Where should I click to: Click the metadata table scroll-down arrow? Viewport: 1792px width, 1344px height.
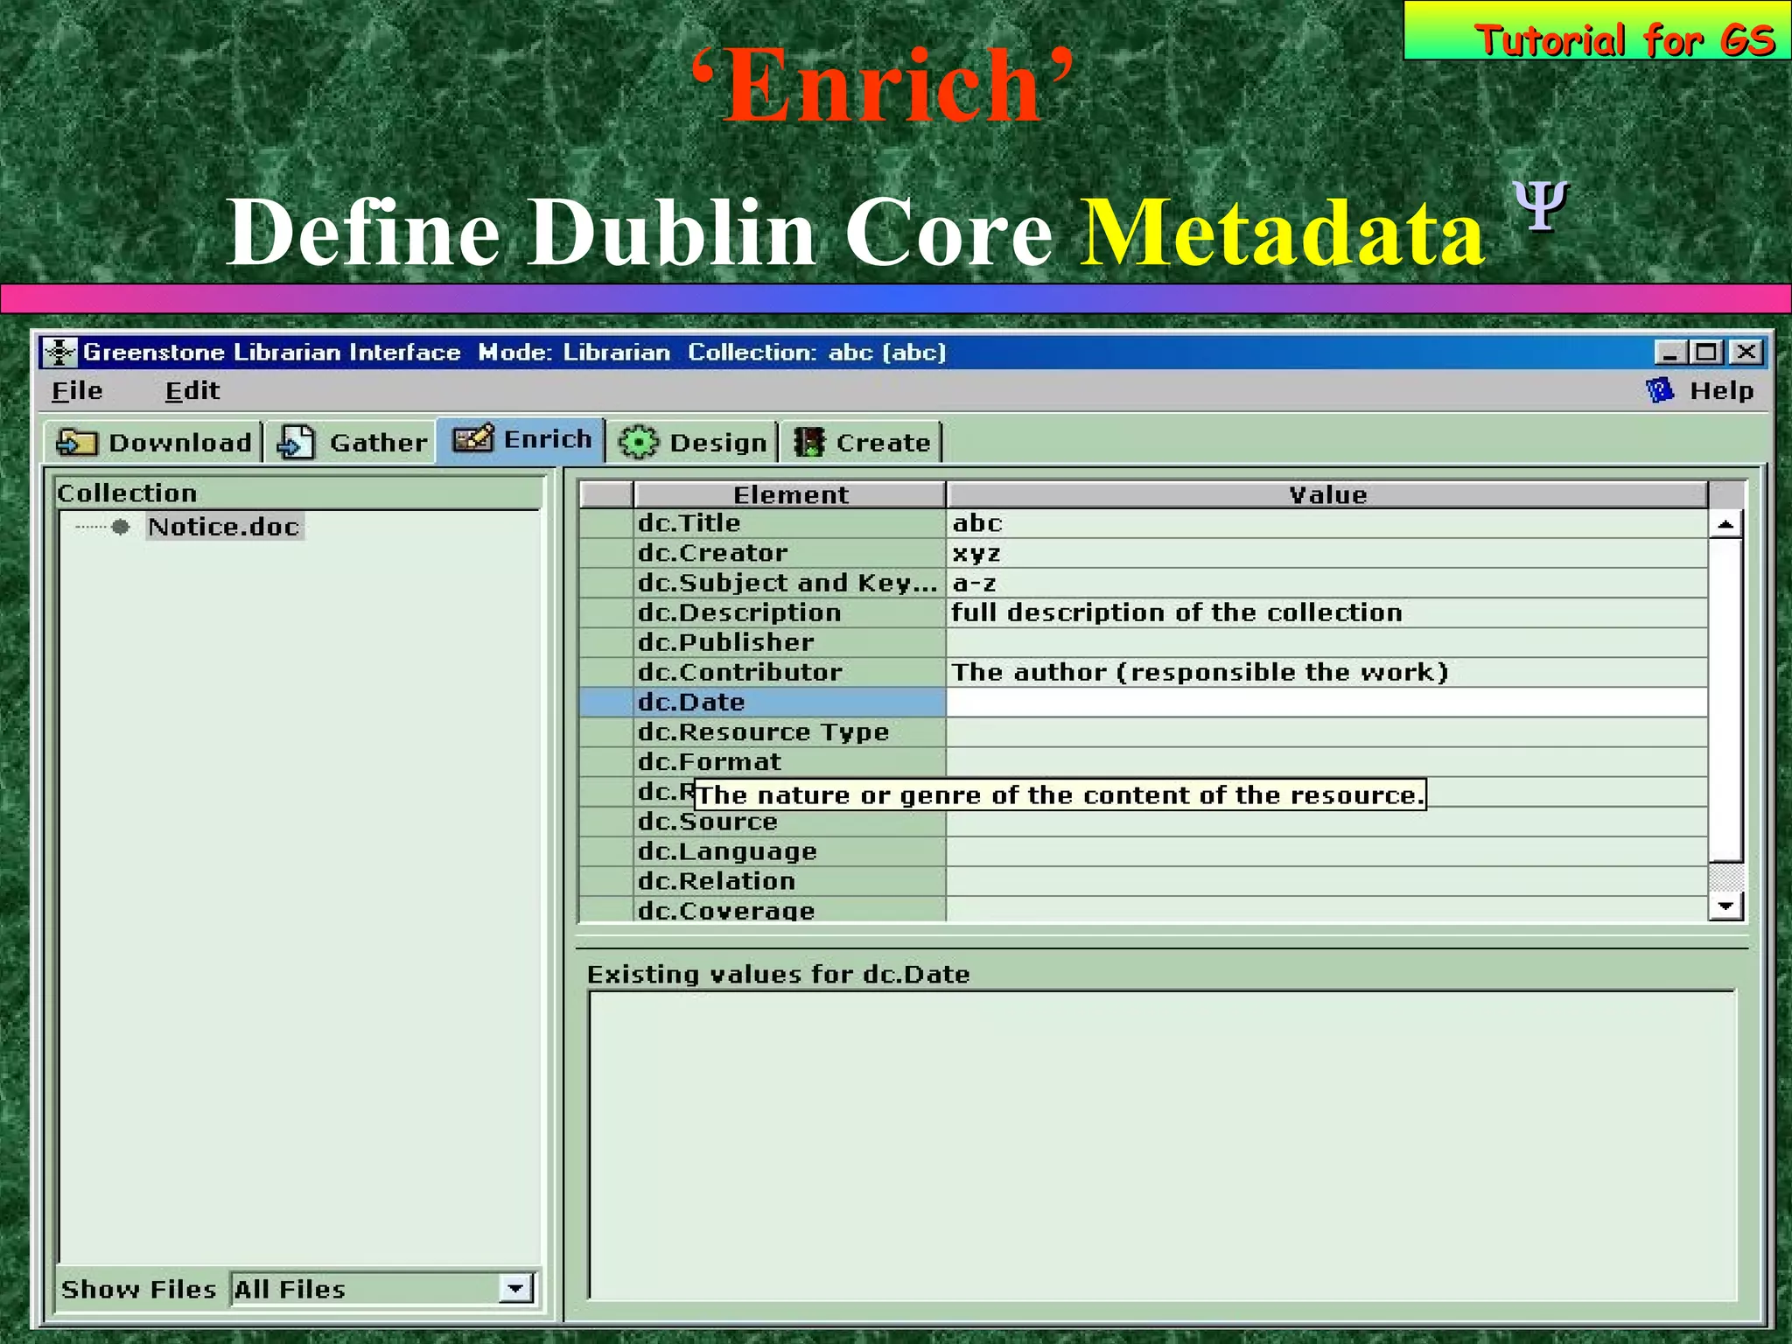(x=1725, y=906)
